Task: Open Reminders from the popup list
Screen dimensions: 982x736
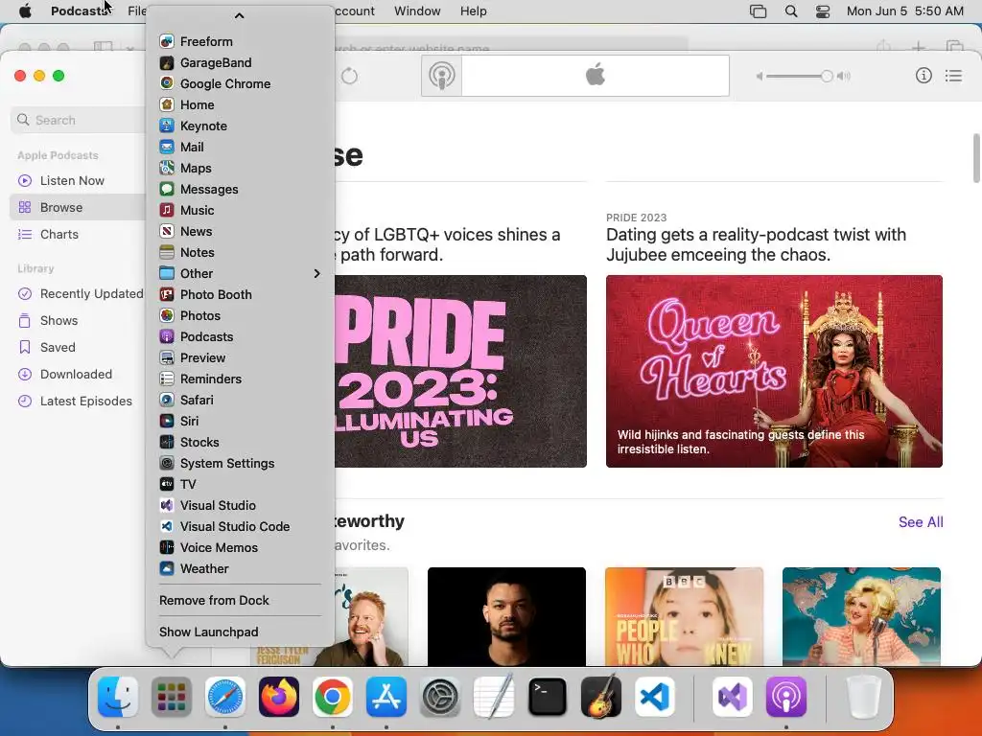Action: tap(239, 379)
